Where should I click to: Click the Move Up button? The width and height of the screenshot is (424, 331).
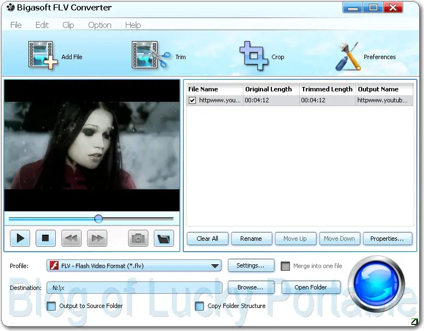[295, 239]
